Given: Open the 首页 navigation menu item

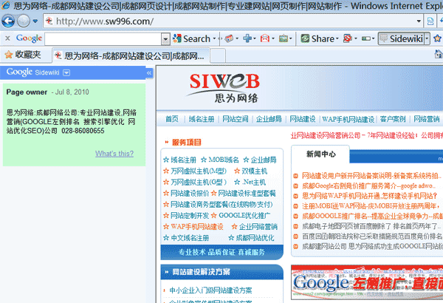Looking at the screenshot, I should [x=171, y=119].
